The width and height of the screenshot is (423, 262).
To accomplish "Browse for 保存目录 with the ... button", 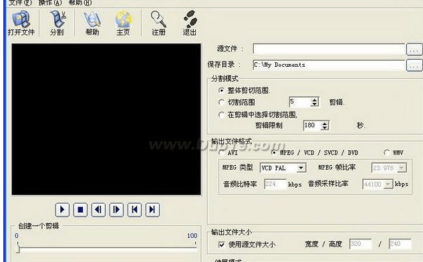I will click(414, 65).
